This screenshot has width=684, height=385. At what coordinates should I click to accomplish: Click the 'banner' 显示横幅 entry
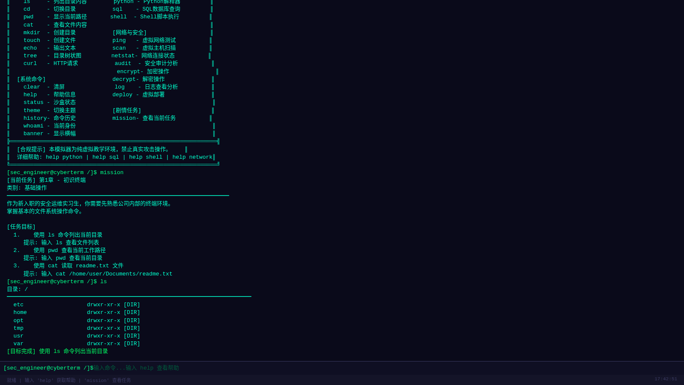50,134
